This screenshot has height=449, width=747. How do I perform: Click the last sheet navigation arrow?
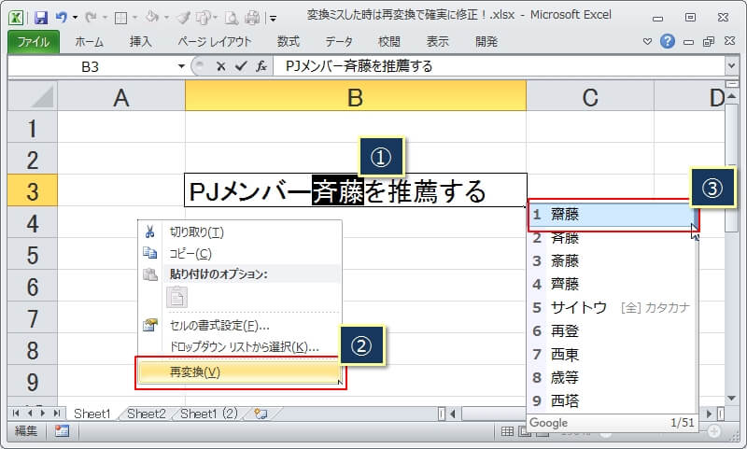tap(57, 414)
